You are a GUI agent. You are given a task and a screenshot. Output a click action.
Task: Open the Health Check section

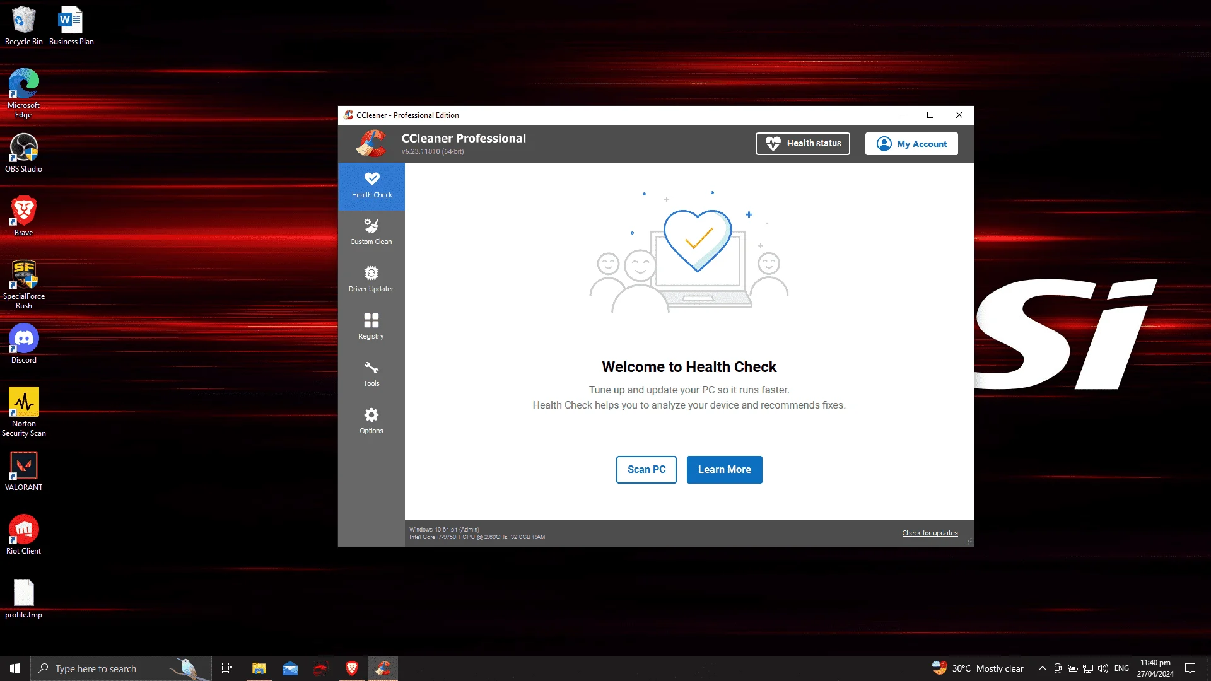[x=371, y=186]
